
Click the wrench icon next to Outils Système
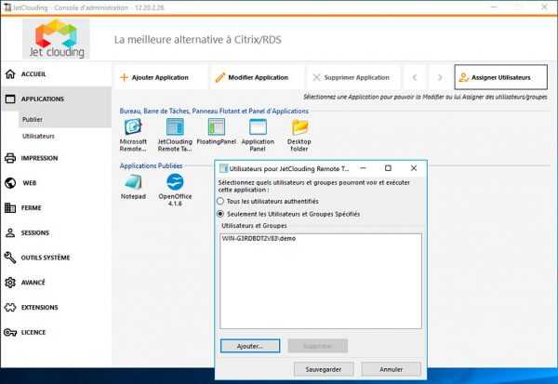[x=10, y=258]
